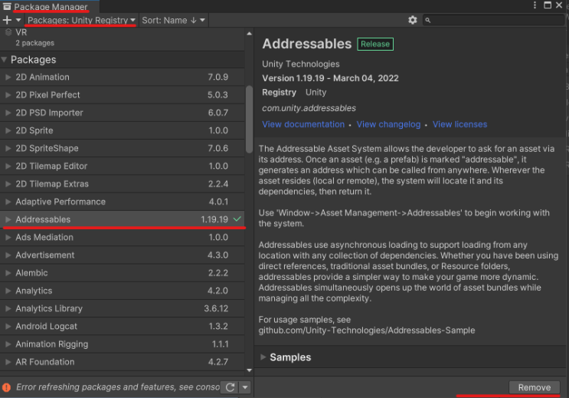Click the refresh packages icon

[x=230, y=387]
